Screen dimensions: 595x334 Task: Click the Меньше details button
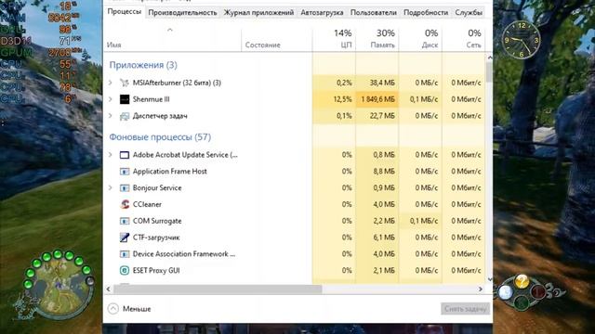coord(129,309)
